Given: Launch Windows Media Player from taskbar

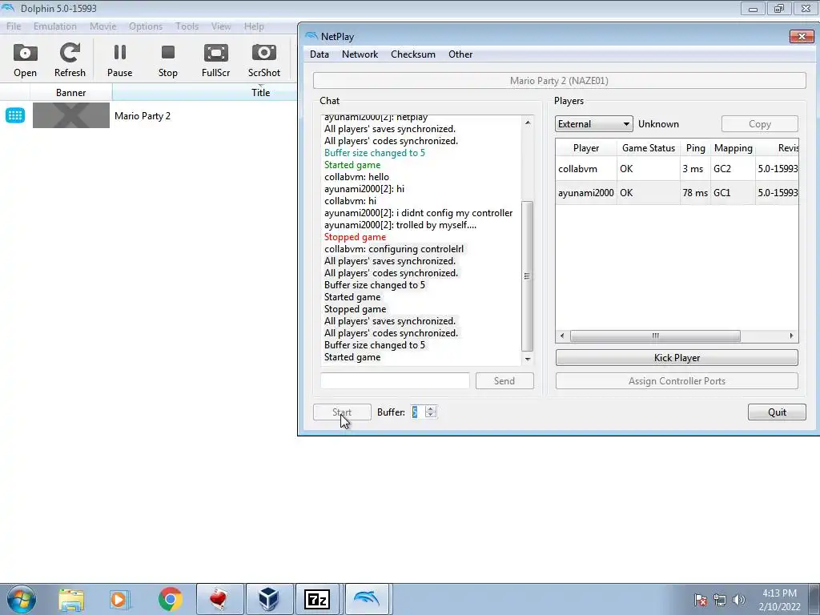Looking at the screenshot, I should tap(119, 599).
